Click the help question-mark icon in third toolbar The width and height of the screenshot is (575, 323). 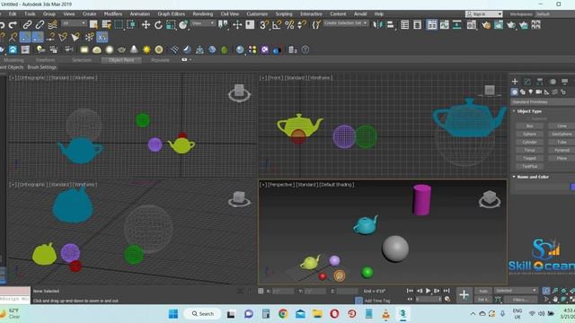click(305, 49)
